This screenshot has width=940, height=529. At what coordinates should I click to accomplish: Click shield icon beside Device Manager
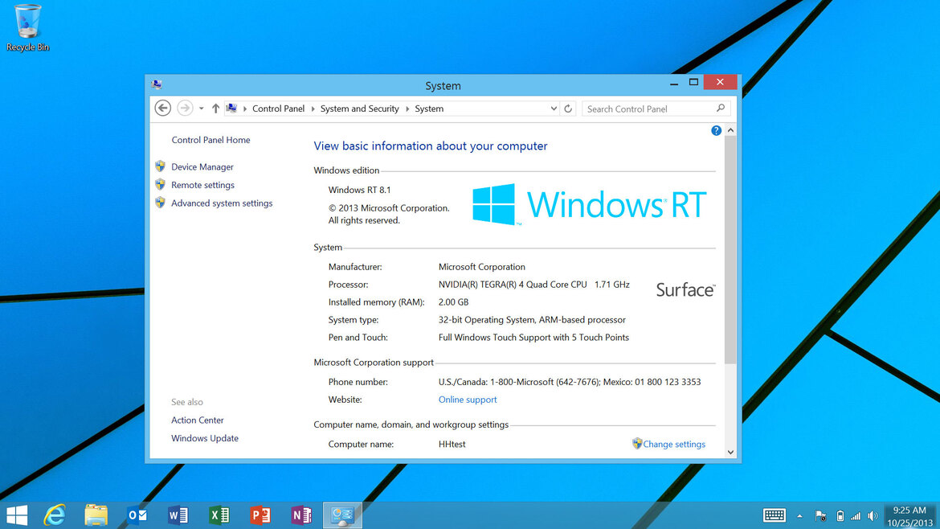160,166
